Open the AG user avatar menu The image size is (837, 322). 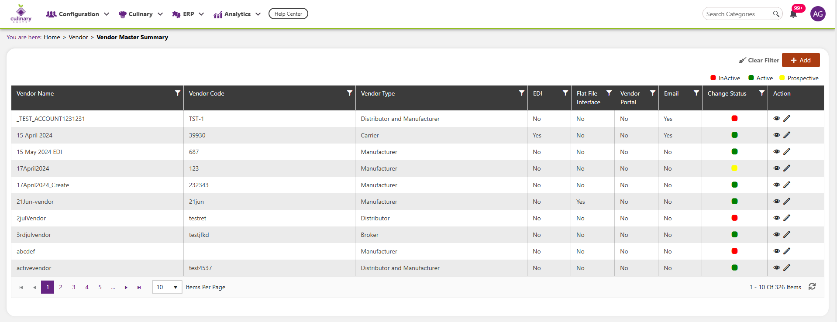818,14
